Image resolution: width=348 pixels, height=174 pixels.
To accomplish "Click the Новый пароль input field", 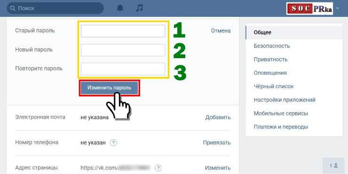I will (123, 50).
